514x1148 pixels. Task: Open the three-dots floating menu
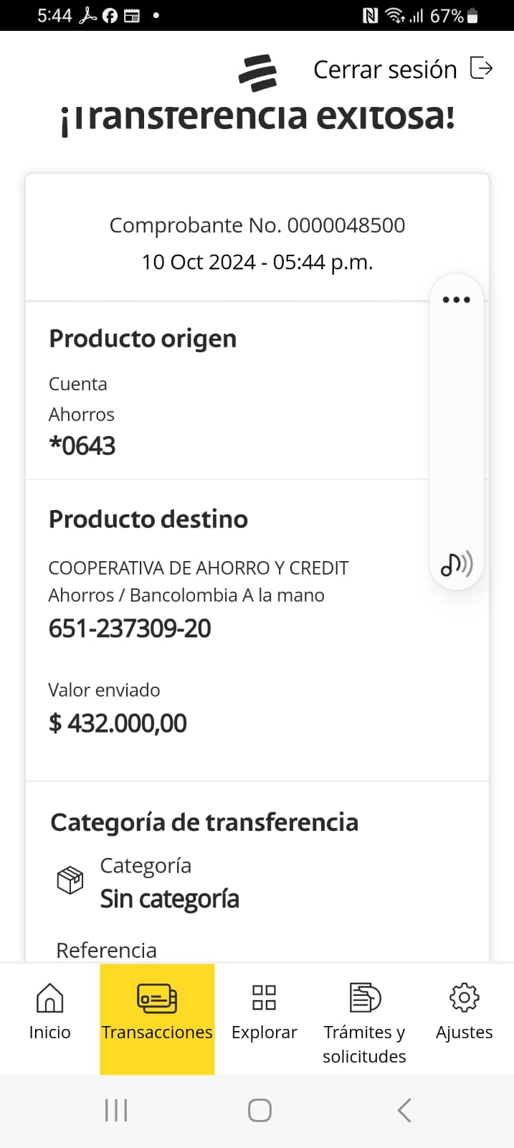pos(457,300)
